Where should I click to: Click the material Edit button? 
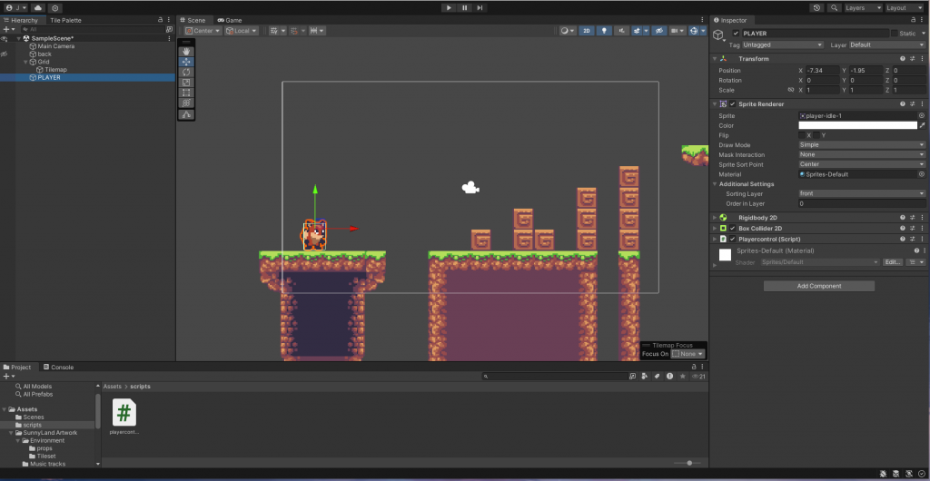(x=893, y=261)
